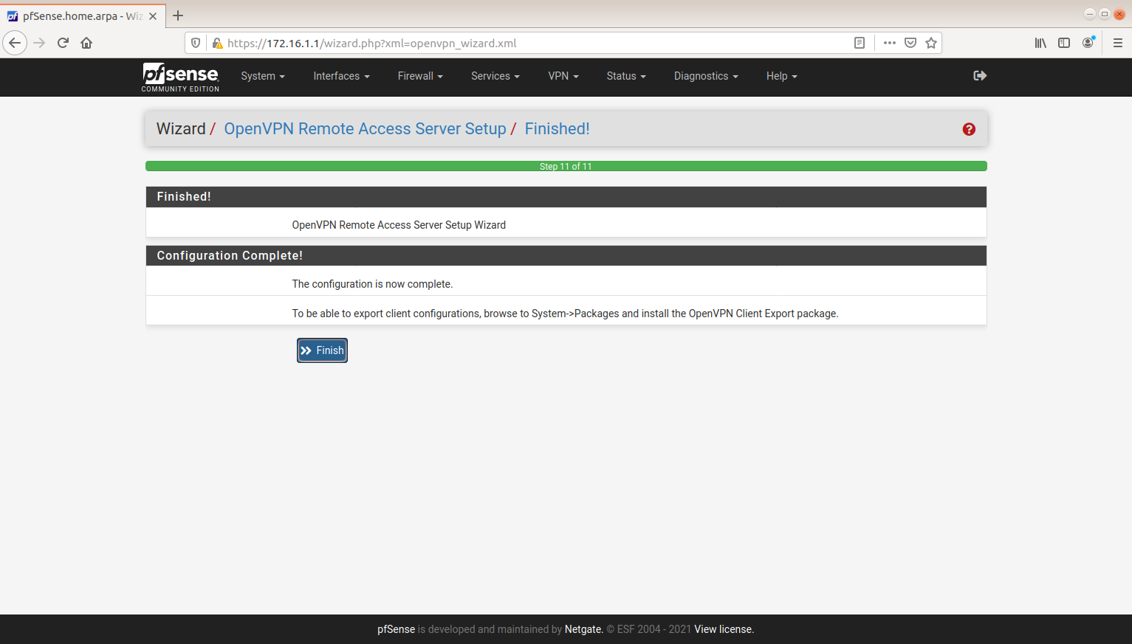Bookmark this page with the star icon
The image size is (1132, 644).
[931, 43]
